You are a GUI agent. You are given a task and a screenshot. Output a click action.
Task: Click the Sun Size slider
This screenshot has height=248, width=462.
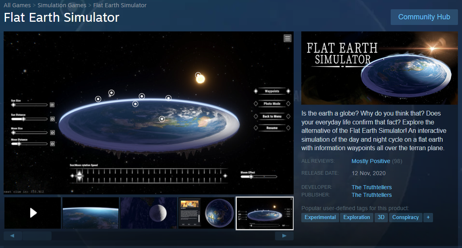(x=29, y=105)
